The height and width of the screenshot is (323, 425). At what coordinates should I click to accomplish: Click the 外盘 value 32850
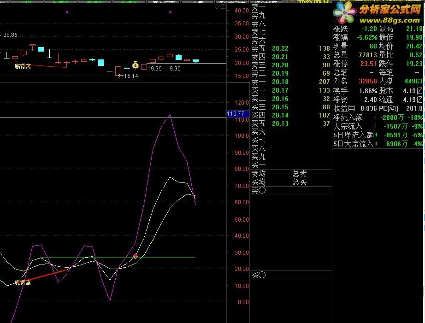[368, 81]
